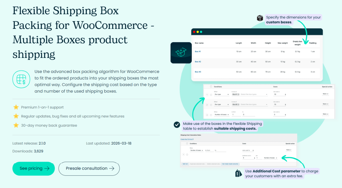Remove the Box #2 chip in rule 2
The width and height of the screenshot is (342, 188).
(x=238, y=105)
